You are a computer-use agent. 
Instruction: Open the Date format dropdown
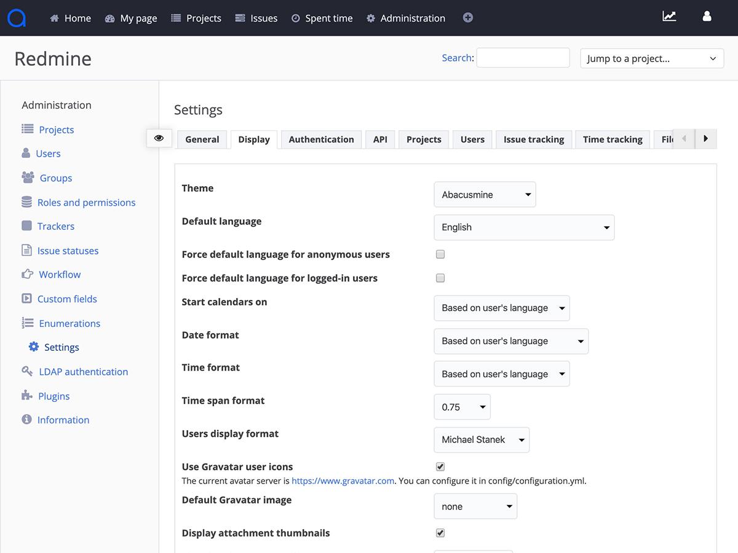(x=511, y=341)
